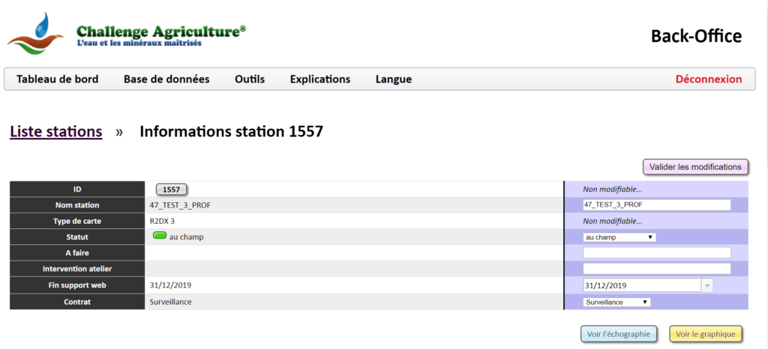Open the Explications menu
Viewport: 768px width, 349px height.
319,79
